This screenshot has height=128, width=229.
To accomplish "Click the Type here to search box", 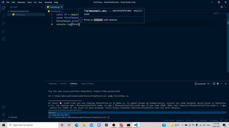I will [33, 125].
